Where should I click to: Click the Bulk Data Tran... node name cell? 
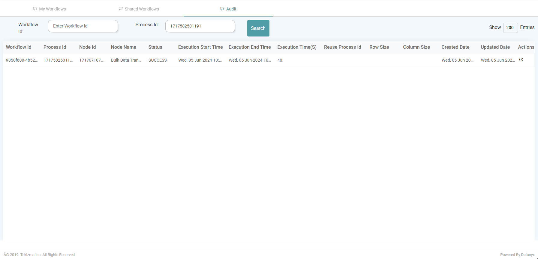click(126, 60)
